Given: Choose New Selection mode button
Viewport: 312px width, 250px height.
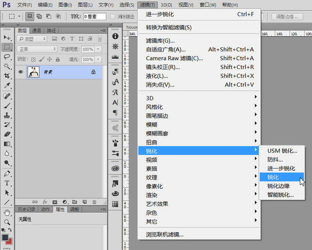Looking at the screenshot, I should (30, 16).
